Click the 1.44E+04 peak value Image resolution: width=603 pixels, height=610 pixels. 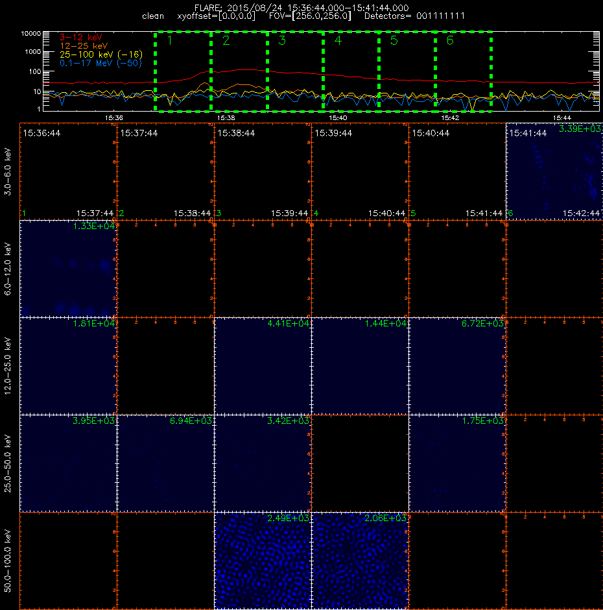point(386,323)
